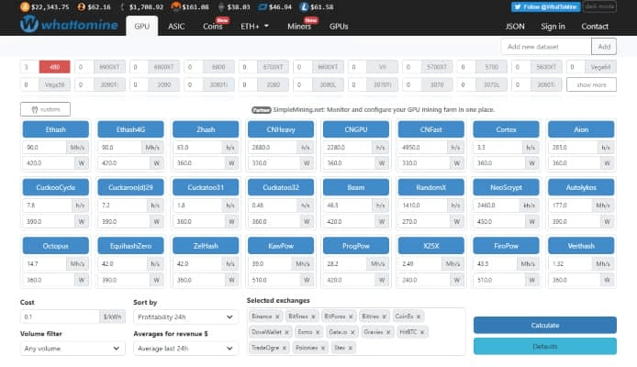637x367 pixels.
Task: Open the Volume filter dropdown
Action: (73, 349)
